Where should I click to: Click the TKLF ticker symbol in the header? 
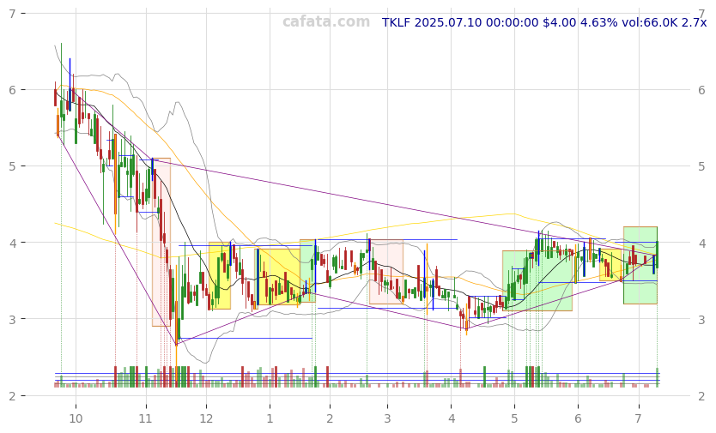(x=396, y=22)
